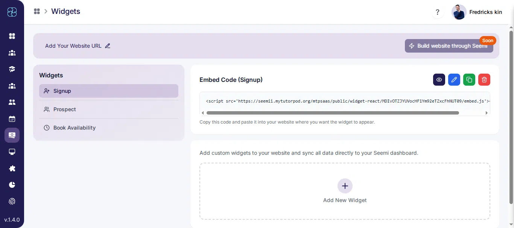
Task: Delete the widget with the red trash button
Action: coord(484,80)
